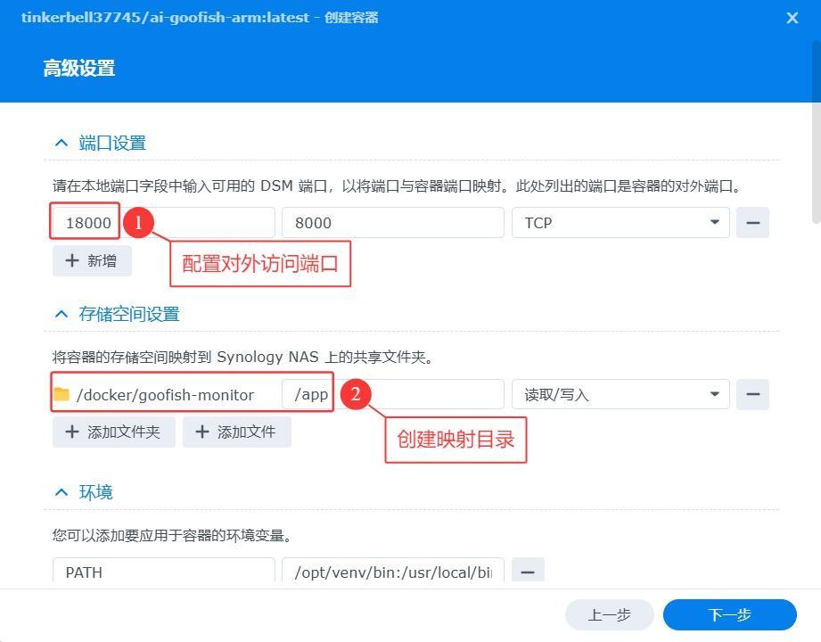Click the plus icon on 新增 button
The image size is (821, 642).
click(70, 259)
